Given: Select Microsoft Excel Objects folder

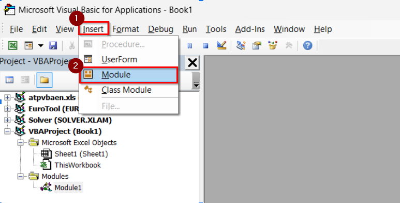Looking at the screenshot, I should tap(79, 143).
